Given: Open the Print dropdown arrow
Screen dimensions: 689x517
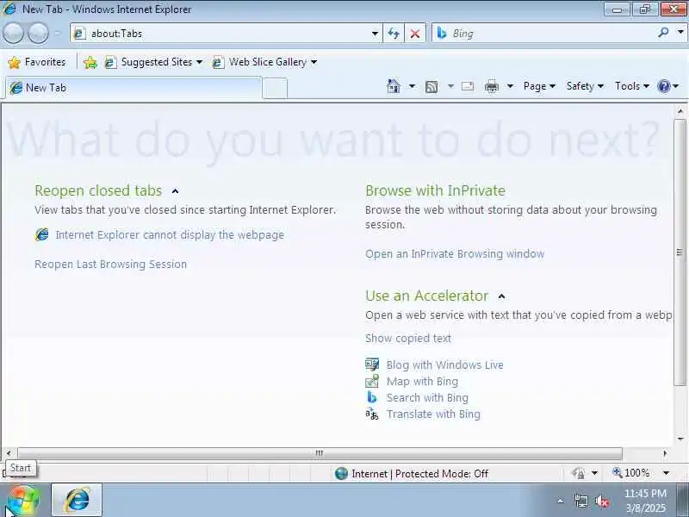Looking at the screenshot, I should point(510,86).
